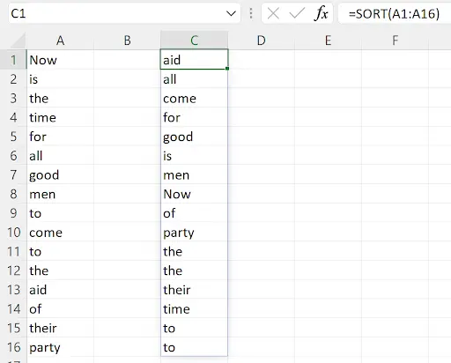The height and width of the screenshot is (363, 451).
Task: Select row 1 header
Action: (13, 60)
